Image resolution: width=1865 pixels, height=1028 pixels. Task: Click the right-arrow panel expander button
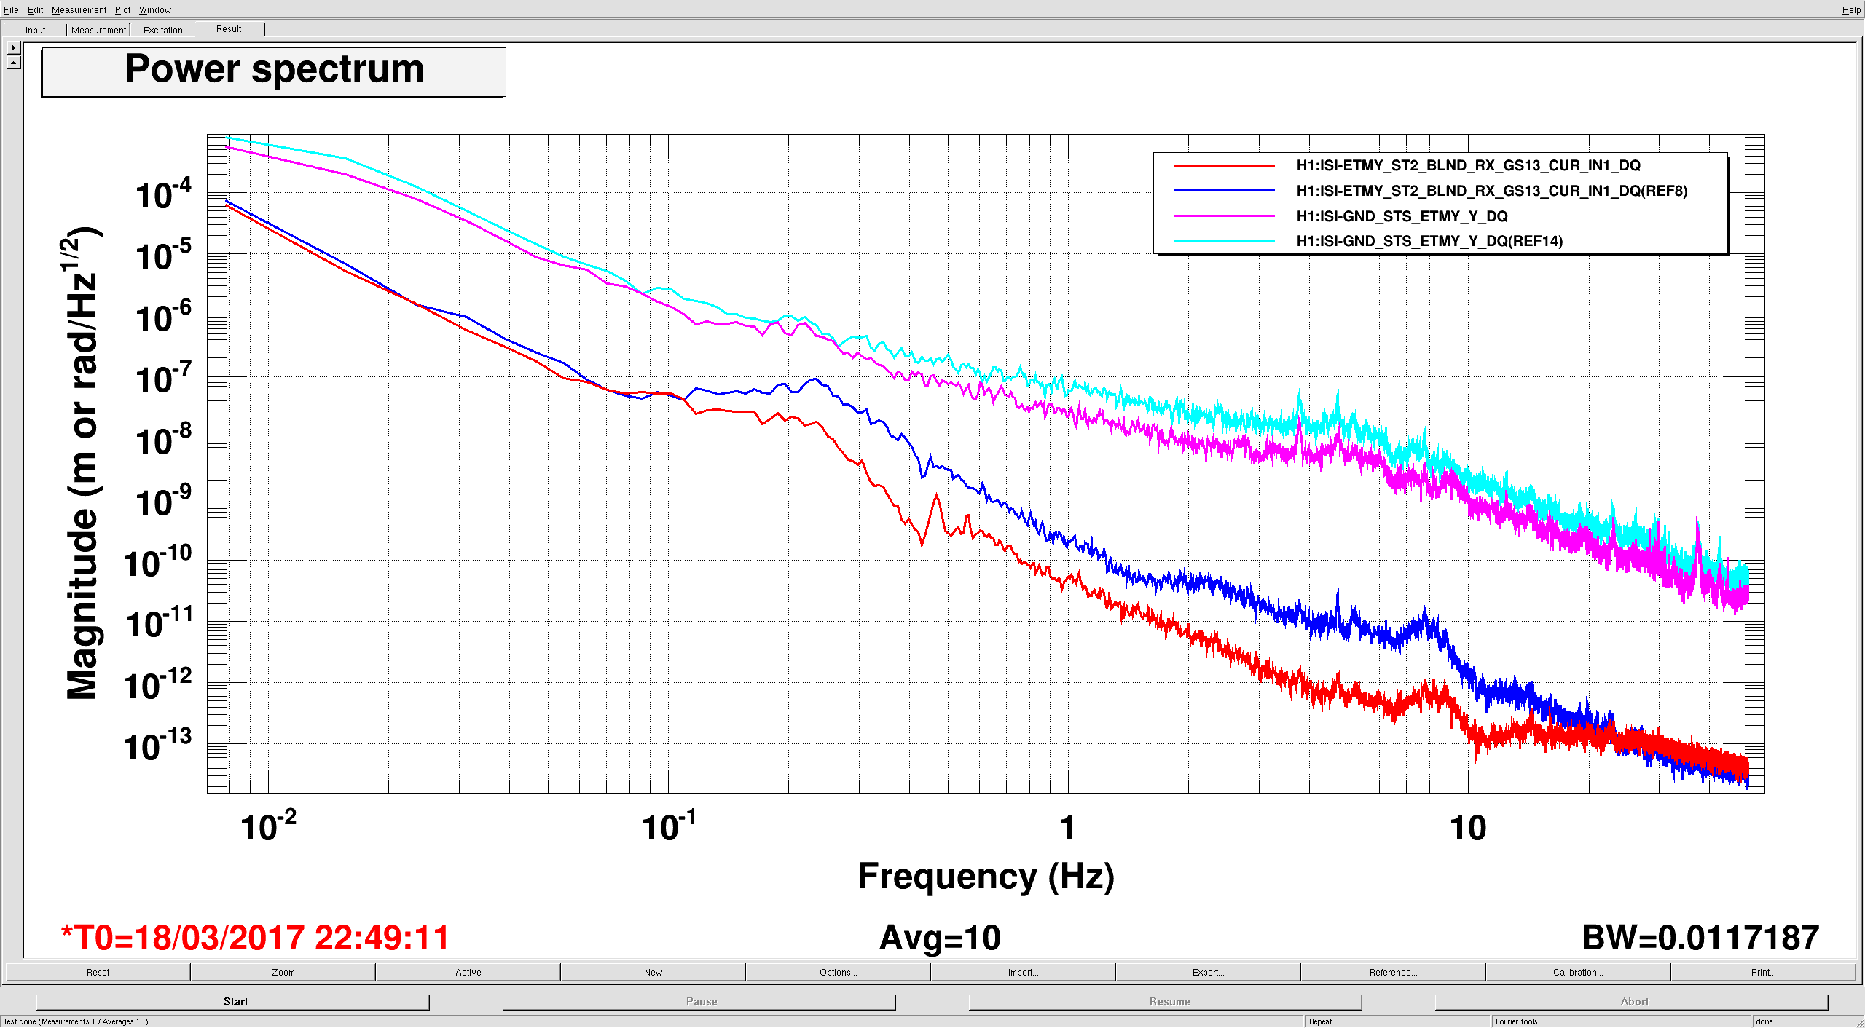point(13,48)
